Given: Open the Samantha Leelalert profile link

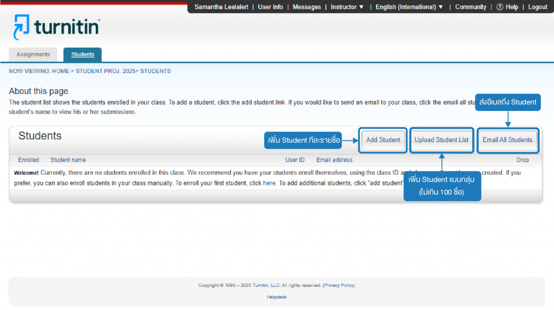Looking at the screenshot, I should (x=221, y=7).
